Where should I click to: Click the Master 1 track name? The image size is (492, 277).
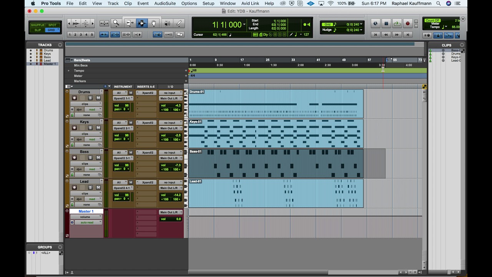86,211
